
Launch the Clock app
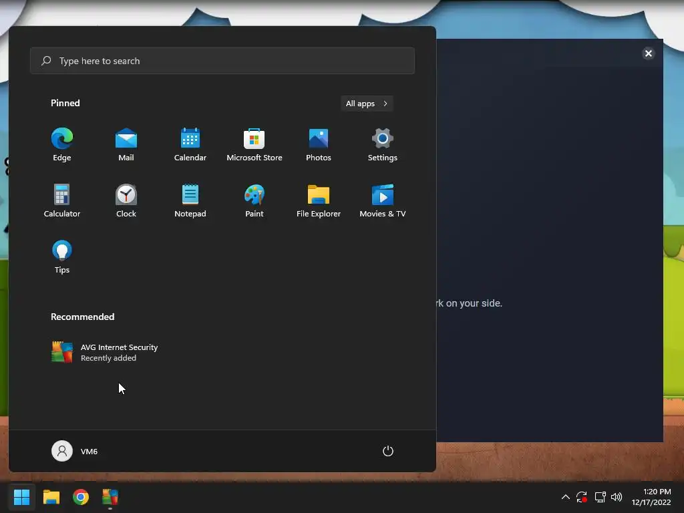[x=126, y=200]
